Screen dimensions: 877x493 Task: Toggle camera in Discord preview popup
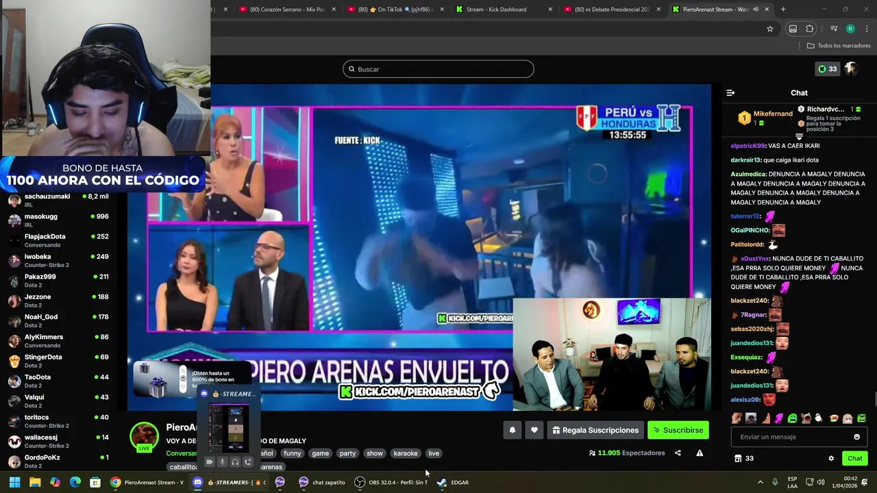click(210, 462)
